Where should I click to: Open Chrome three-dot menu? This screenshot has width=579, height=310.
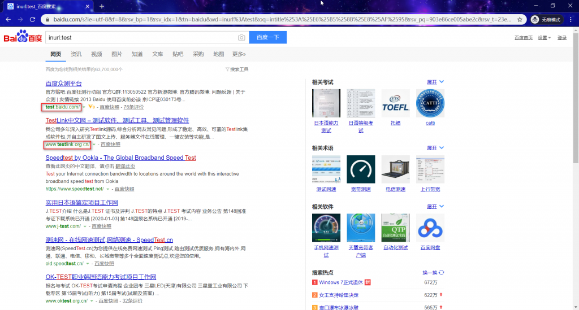[x=571, y=20]
